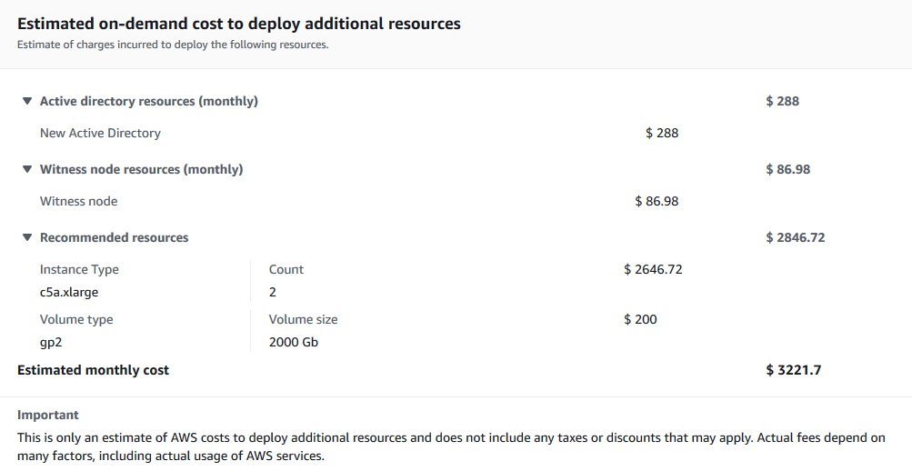Click the $ 200 volume cost
The image size is (912, 471).
tap(640, 319)
